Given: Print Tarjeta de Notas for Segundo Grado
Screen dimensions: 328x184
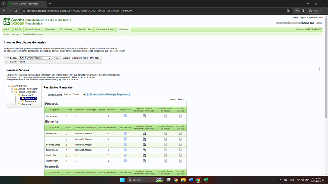Looking at the screenshot, I should [x=165, y=144].
